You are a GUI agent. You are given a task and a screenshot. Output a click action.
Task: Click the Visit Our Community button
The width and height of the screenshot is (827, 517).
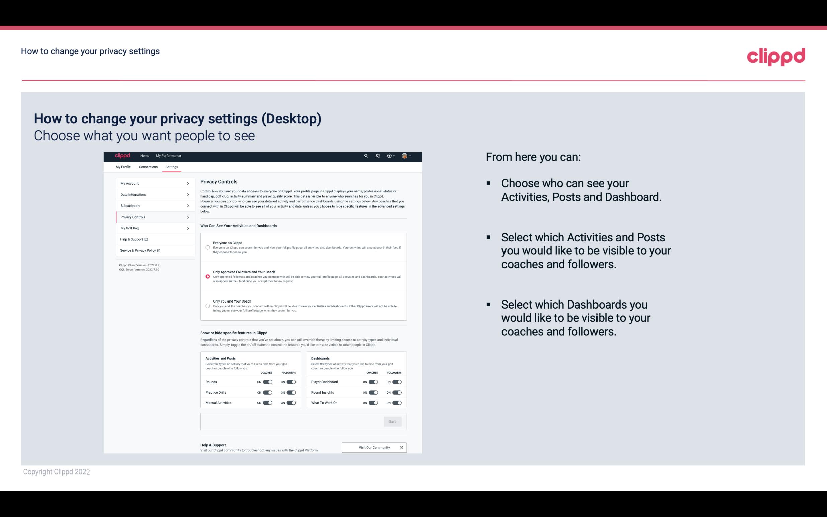pyautogui.click(x=374, y=447)
